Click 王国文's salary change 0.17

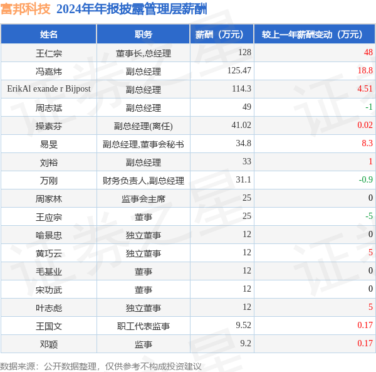[365, 325]
